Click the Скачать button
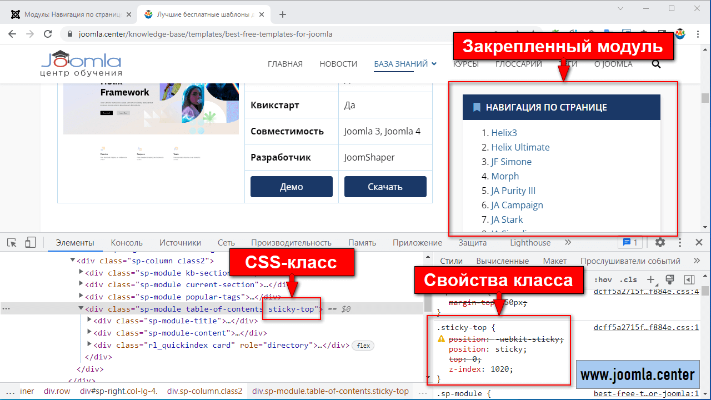 point(385,187)
